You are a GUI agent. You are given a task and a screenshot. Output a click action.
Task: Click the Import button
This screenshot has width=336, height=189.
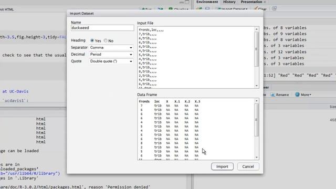222,166
